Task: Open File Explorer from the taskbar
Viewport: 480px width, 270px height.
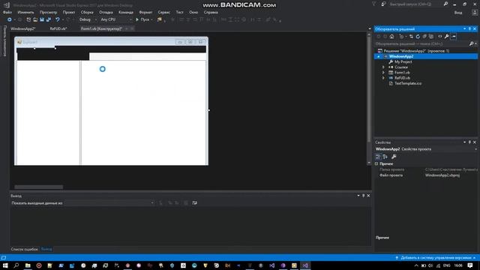Action: [28, 265]
